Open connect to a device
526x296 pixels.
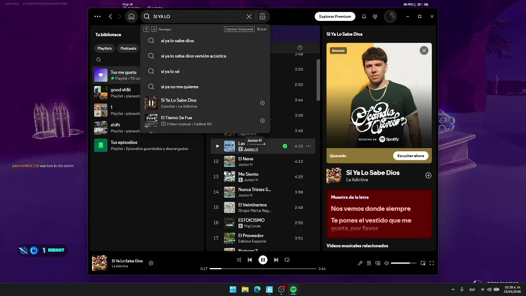(x=378, y=263)
